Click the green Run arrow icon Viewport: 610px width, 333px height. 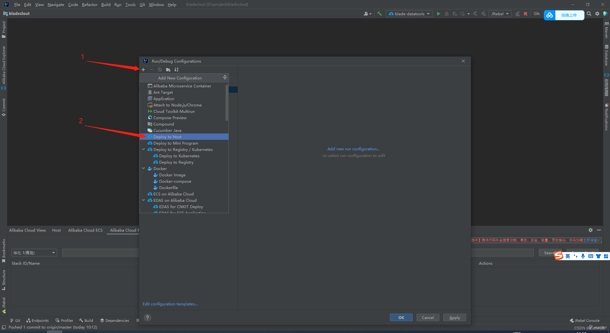(438, 14)
